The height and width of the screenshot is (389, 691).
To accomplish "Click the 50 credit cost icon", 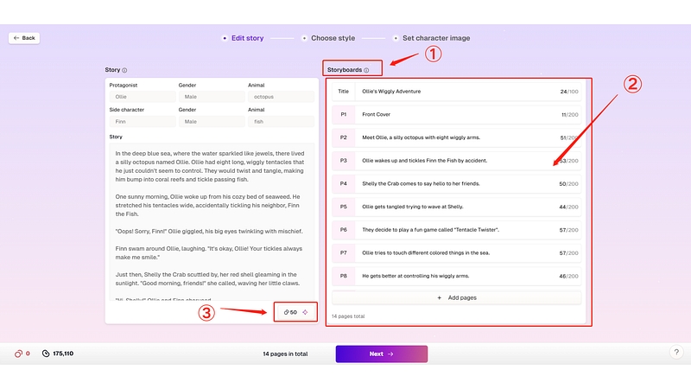I will 286,312.
